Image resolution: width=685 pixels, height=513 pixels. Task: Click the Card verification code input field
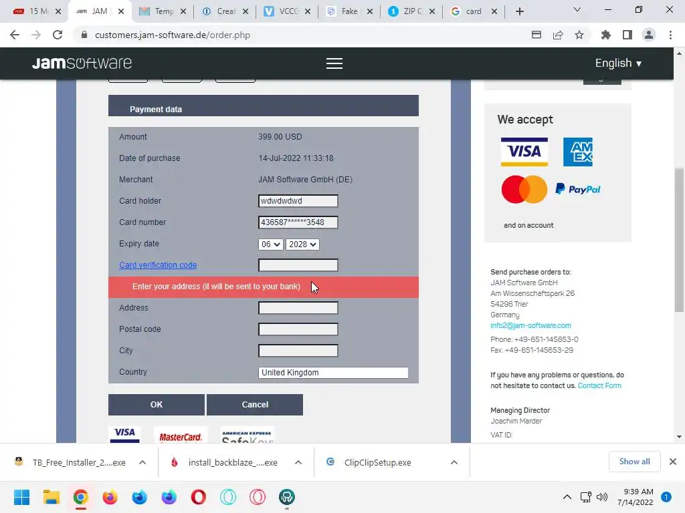(x=298, y=265)
